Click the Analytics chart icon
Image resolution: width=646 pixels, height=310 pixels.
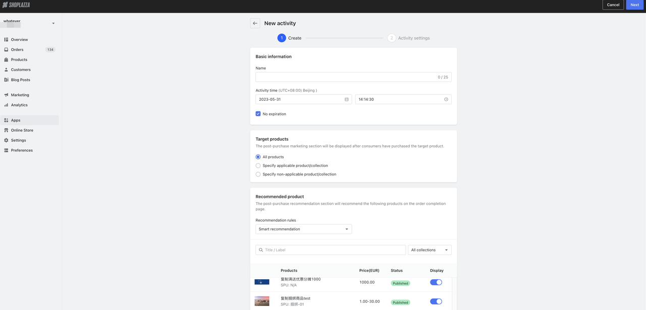(x=6, y=105)
